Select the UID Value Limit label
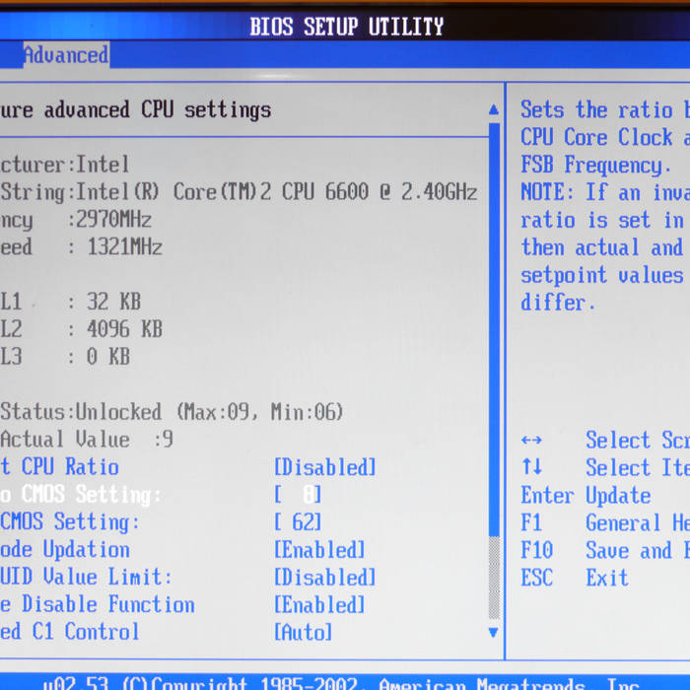690x690 pixels. point(87,578)
